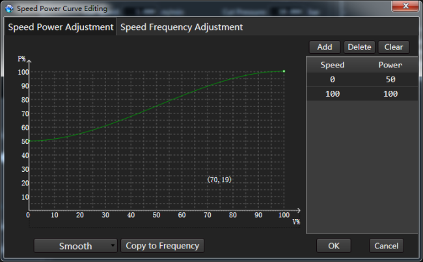Copy the curve to Frequency
The height and width of the screenshot is (262, 423).
pyautogui.click(x=163, y=246)
